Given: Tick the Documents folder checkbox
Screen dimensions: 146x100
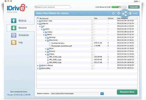Looking at the screenshot, I should click(92, 41).
